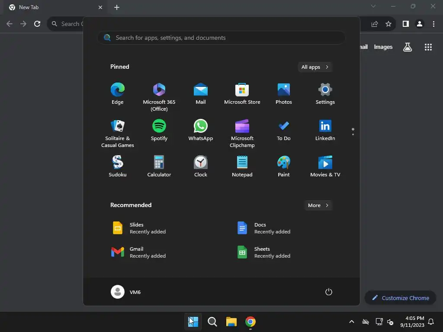Screen dimensions: 443x332
Task: Launch WhatsApp
Action: point(201,130)
